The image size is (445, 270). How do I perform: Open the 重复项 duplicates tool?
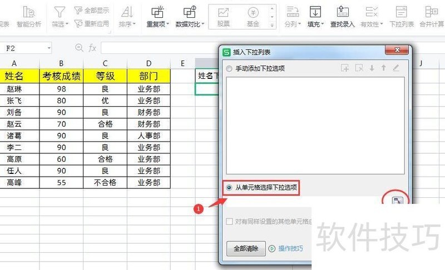(x=157, y=17)
